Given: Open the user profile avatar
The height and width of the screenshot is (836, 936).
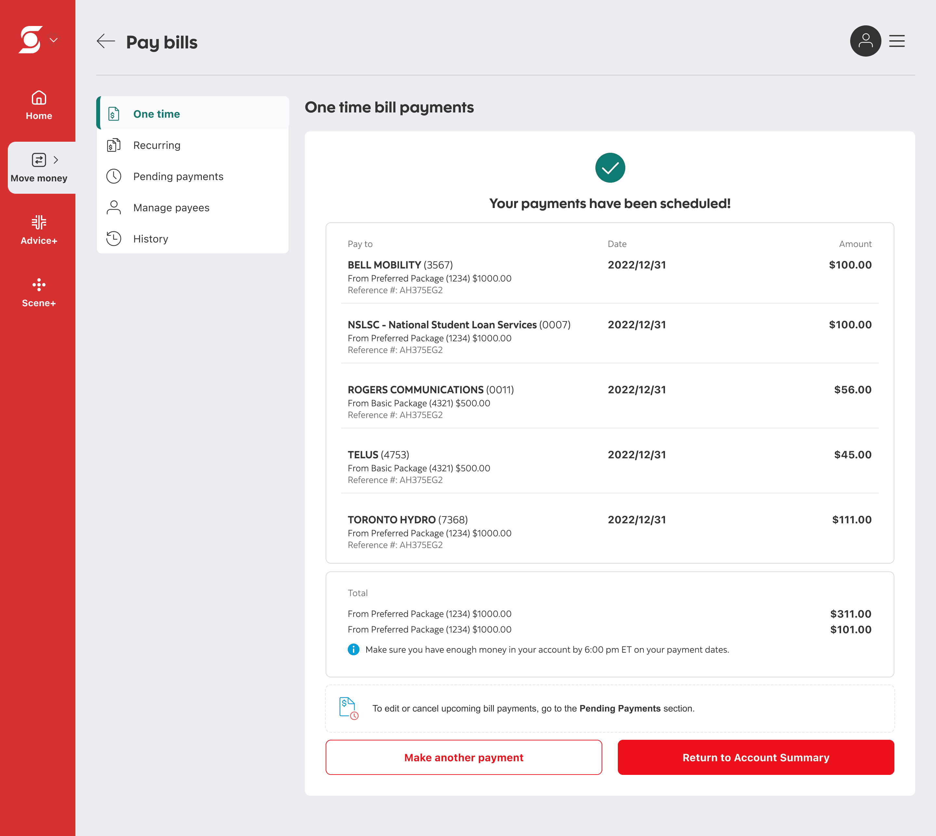Looking at the screenshot, I should point(865,41).
